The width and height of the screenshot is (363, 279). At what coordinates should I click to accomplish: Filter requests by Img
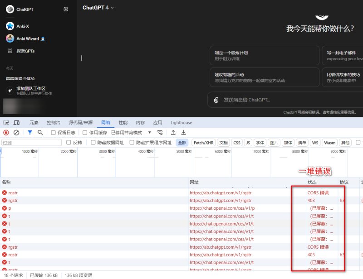pyautogui.click(x=274, y=143)
